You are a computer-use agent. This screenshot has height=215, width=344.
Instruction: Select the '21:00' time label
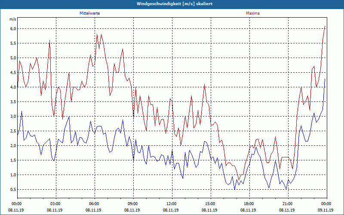tap(287, 204)
